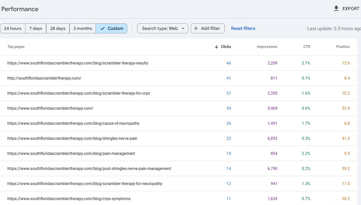Open the scrambler-therapy-for-crps page row
Viewport: 361px width, 205px height.
(x=179, y=93)
